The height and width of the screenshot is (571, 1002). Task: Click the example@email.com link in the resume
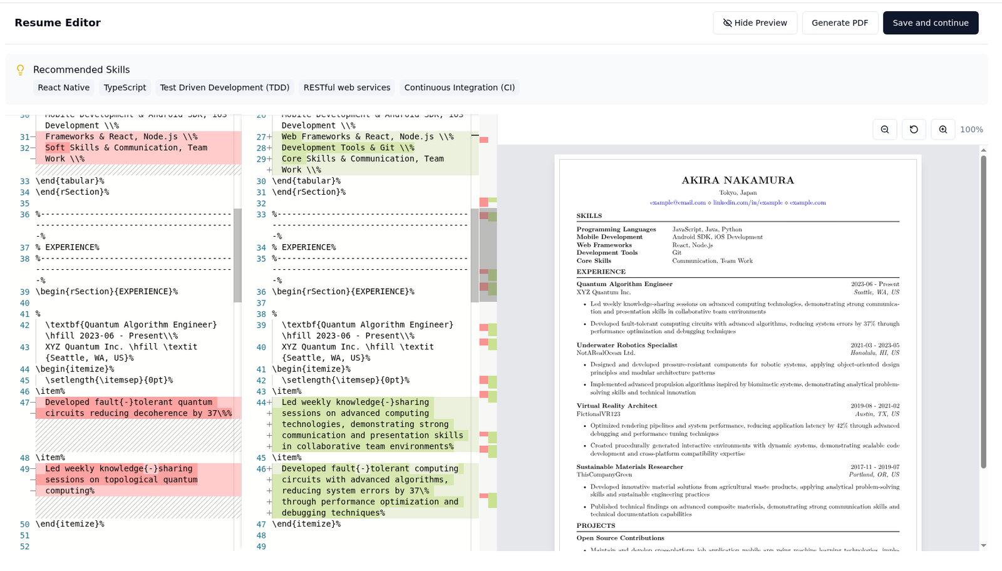[677, 203]
